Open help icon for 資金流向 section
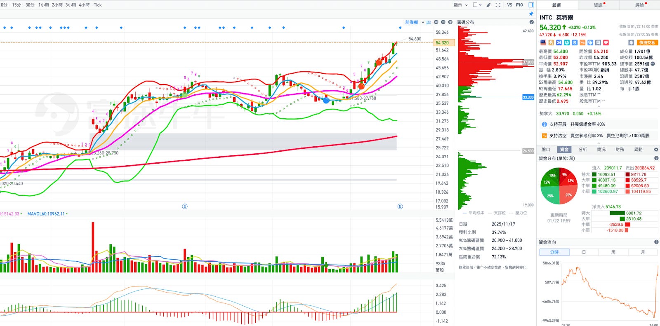Screen dimensions: 660x326 pos(656,242)
